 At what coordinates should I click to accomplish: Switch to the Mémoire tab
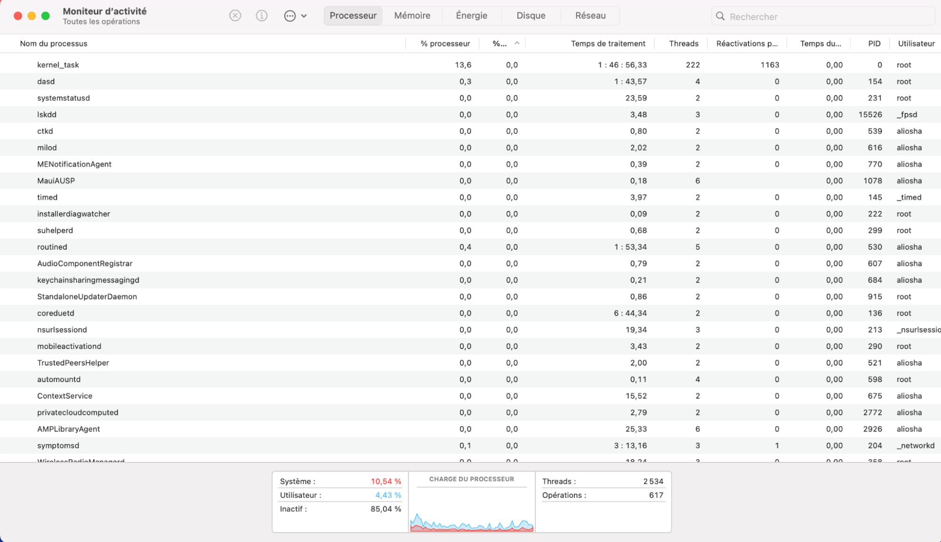[412, 16]
